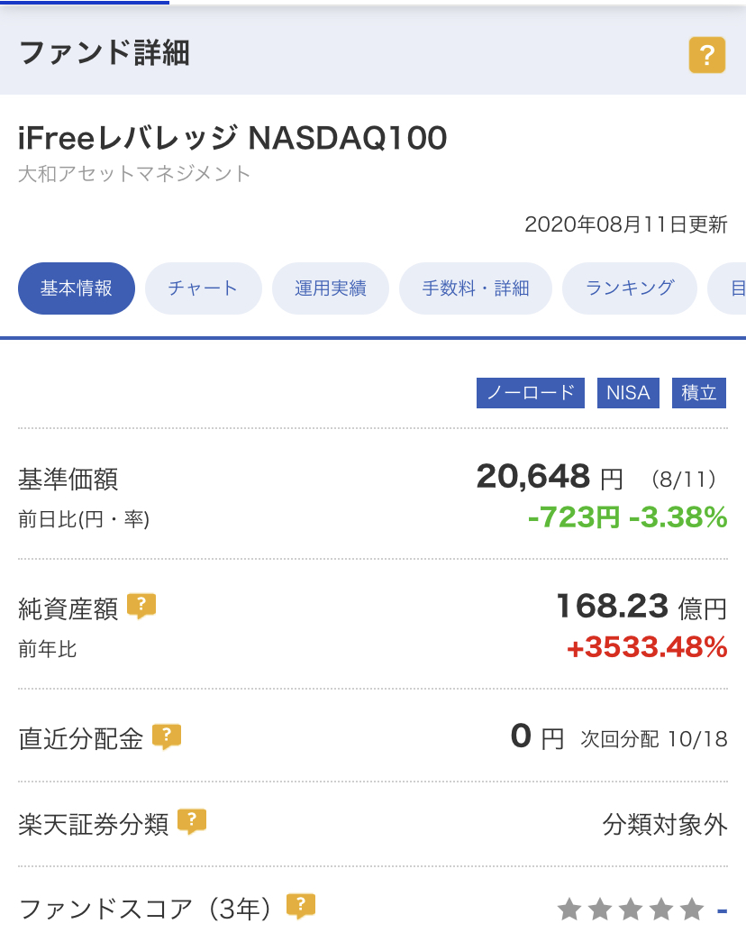
Task: Click the 大和アセットマネジメント company name
Action: [134, 174]
